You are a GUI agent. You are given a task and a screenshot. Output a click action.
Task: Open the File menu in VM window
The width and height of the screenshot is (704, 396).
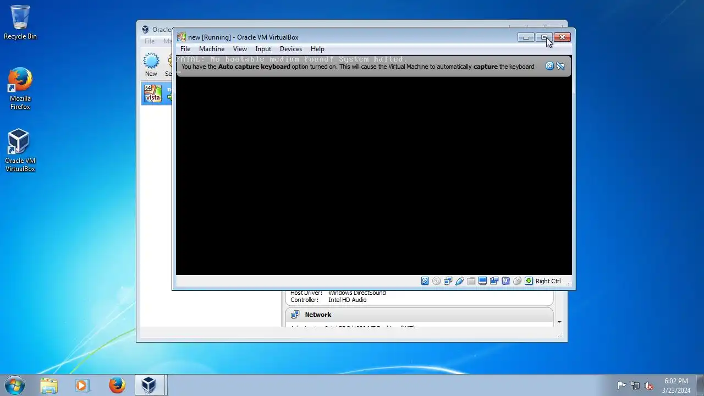(x=185, y=49)
